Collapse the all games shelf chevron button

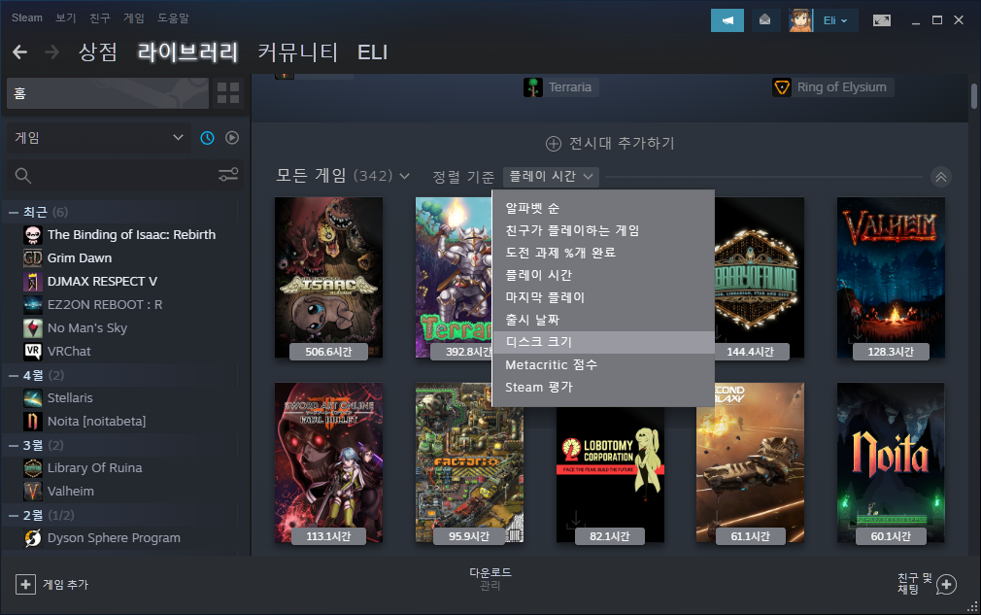pos(940,177)
